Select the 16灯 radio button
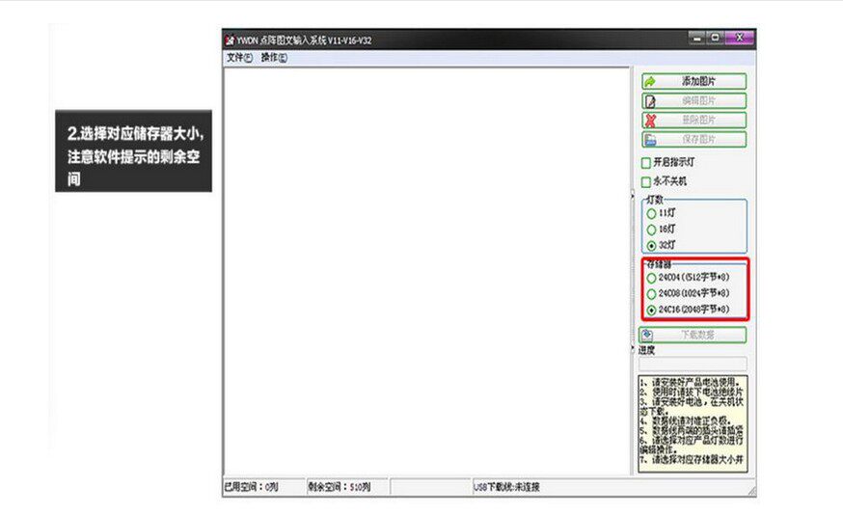Viewport: 843px width, 515px height. (651, 230)
